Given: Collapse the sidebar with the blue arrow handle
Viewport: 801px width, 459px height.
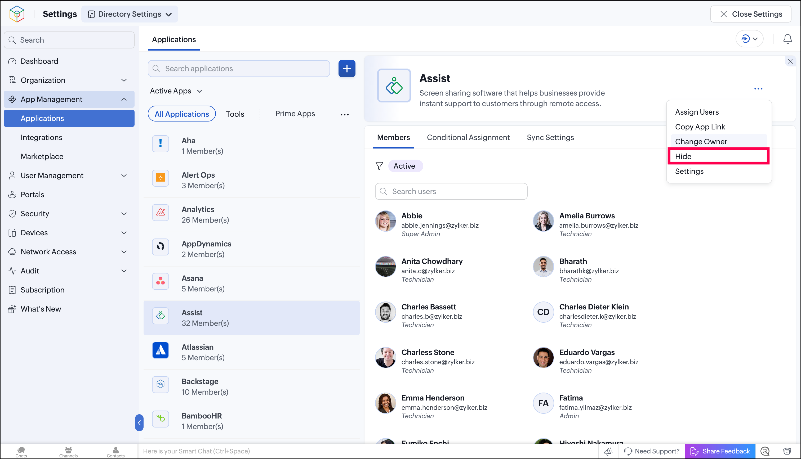Looking at the screenshot, I should click(x=139, y=422).
